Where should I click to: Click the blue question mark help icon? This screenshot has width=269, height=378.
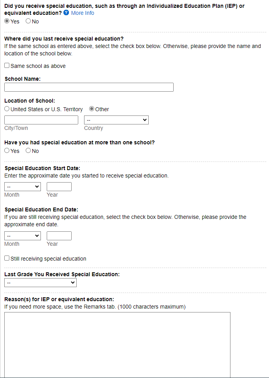[66, 13]
